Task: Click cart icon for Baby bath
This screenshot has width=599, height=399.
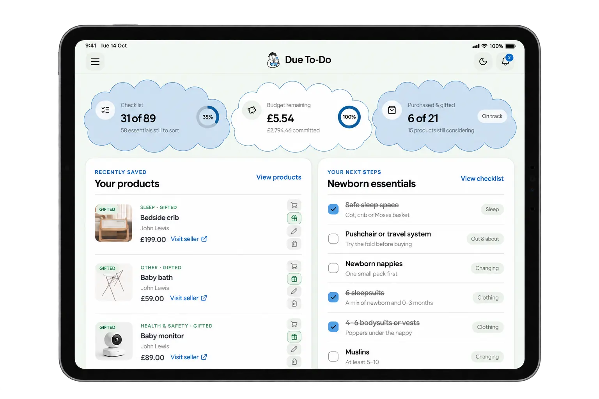Action: [294, 267]
